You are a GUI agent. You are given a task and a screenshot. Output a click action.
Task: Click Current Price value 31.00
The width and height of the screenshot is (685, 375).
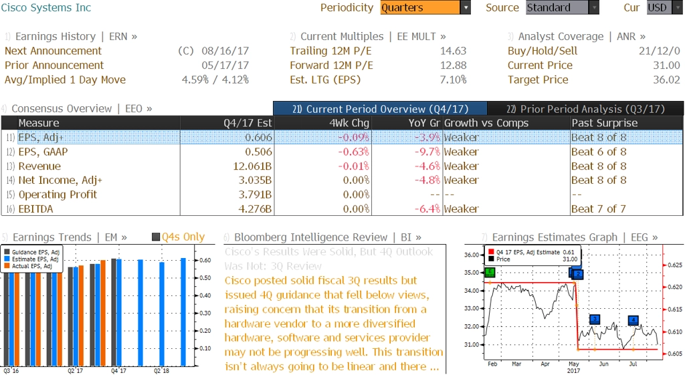click(x=666, y=65)
